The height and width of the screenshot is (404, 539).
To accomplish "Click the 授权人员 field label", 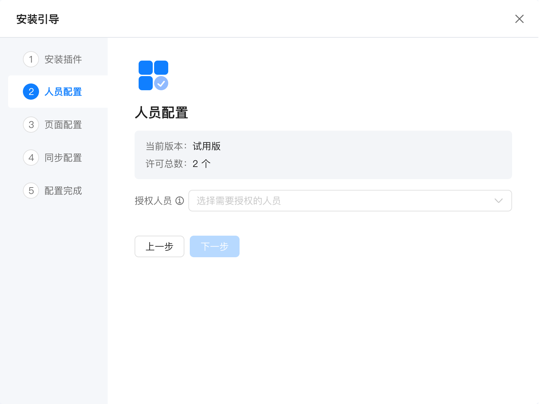I will click(x=153, y=201).
